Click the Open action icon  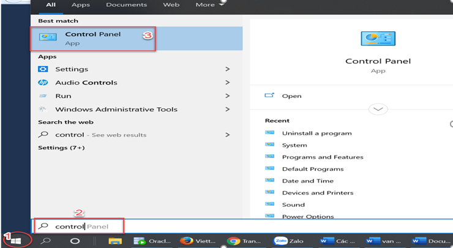click(x=269, y=95)
